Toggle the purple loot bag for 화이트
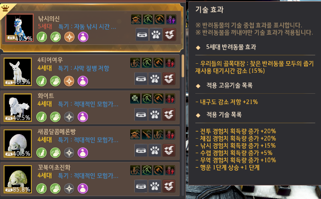Screen dimensions: 321x199 pyautogui.click(x=83, y=117)
